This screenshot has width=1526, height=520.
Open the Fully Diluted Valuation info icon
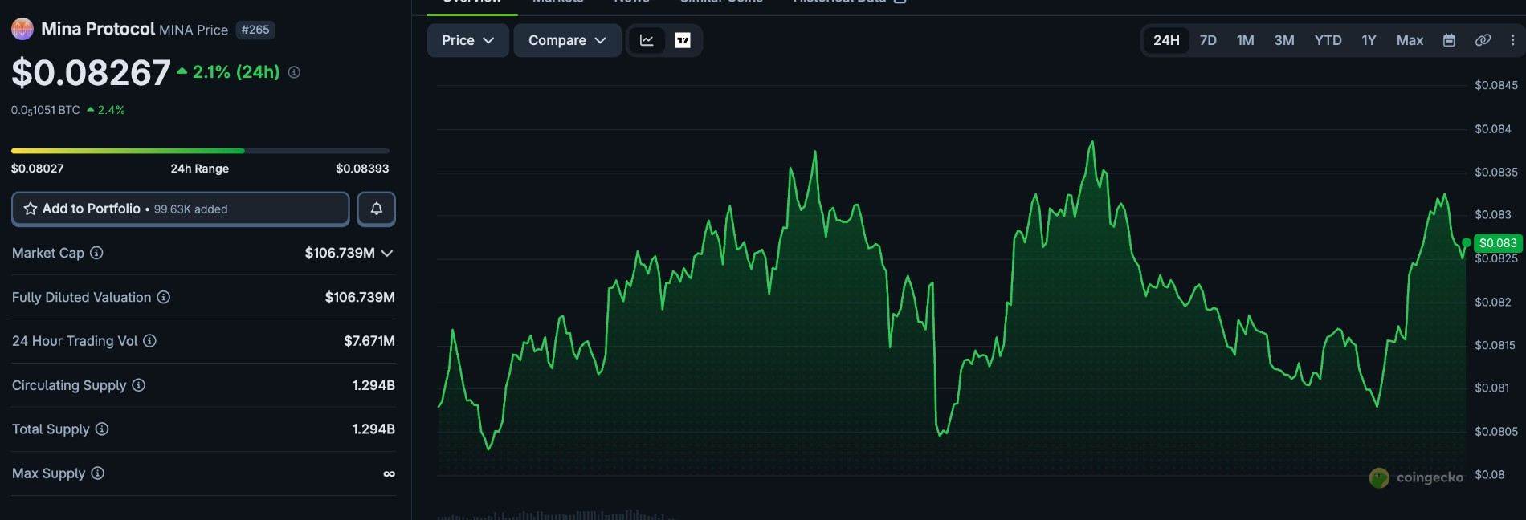163,297
